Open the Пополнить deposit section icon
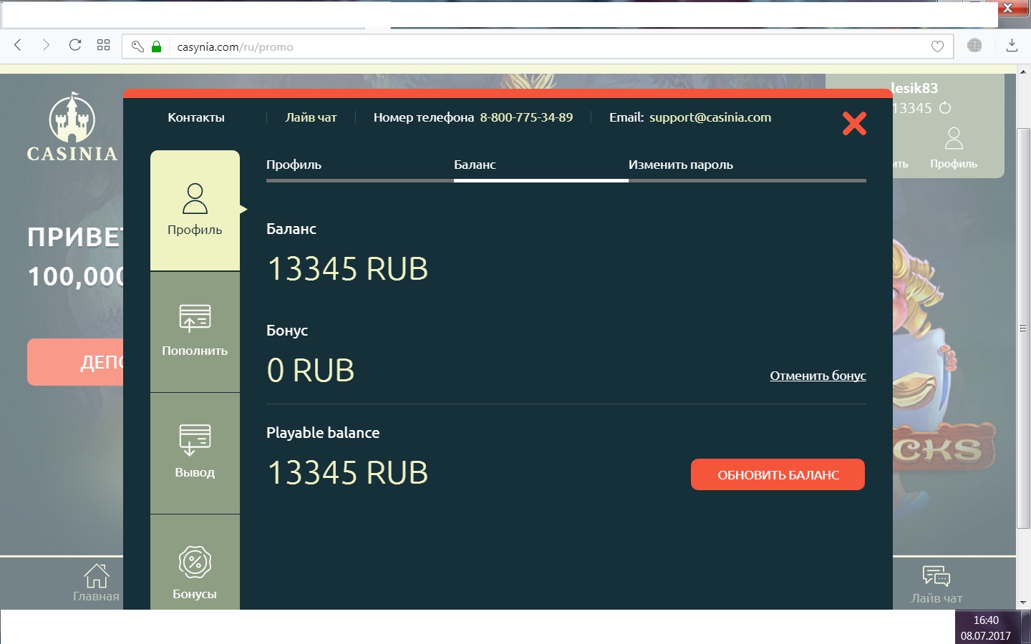Screen dimensions: 1031x644 [195, 318]
